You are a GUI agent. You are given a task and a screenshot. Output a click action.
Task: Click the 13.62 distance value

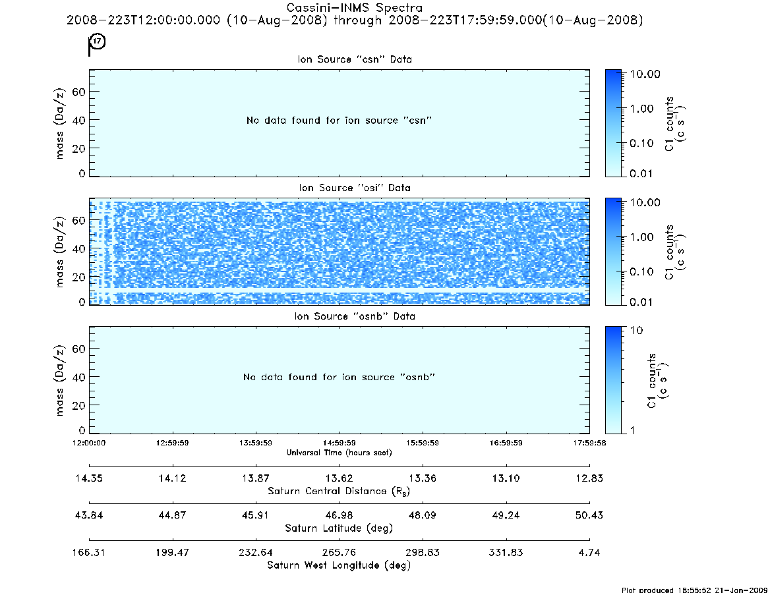point(339,478)
